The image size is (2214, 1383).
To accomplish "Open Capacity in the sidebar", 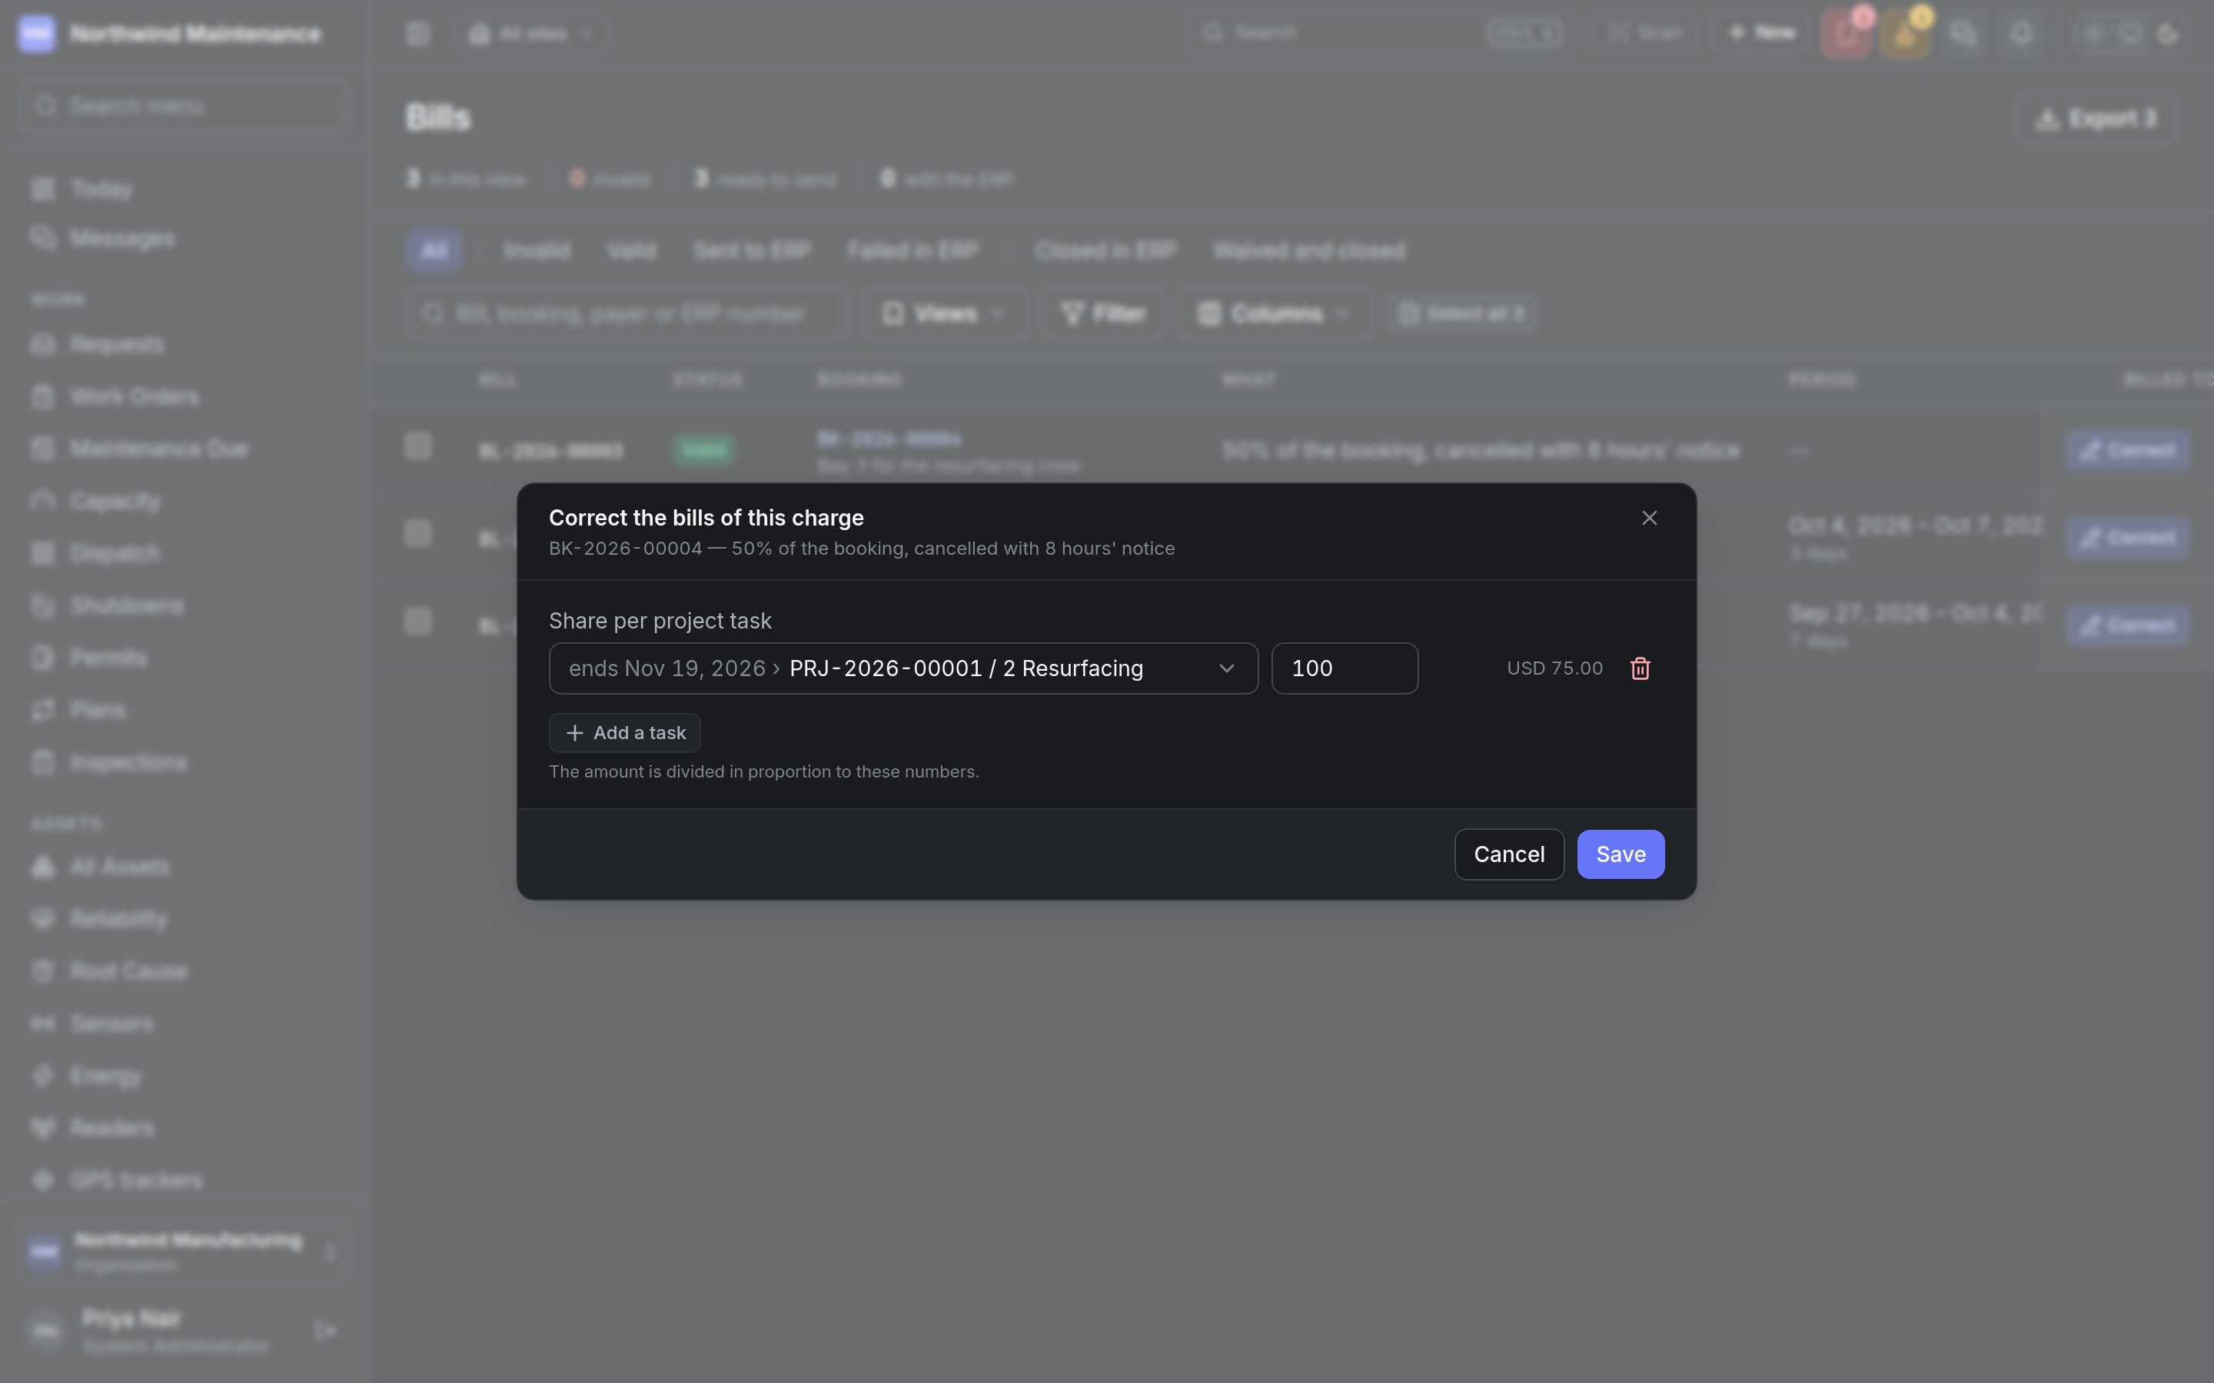I will (183, 501).
